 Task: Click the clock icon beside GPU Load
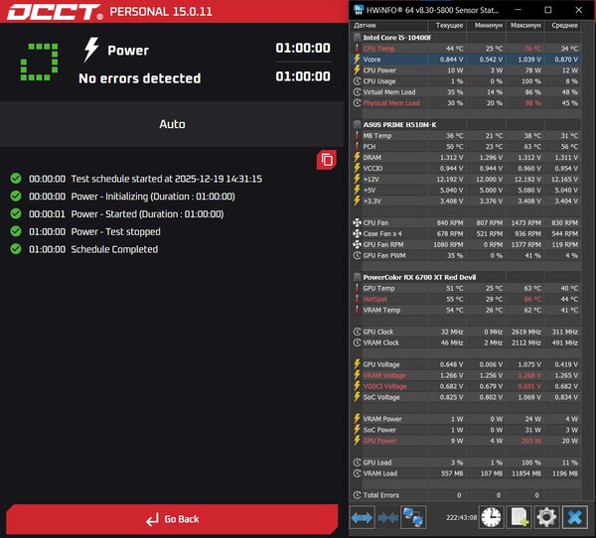[x=357, y=463]
